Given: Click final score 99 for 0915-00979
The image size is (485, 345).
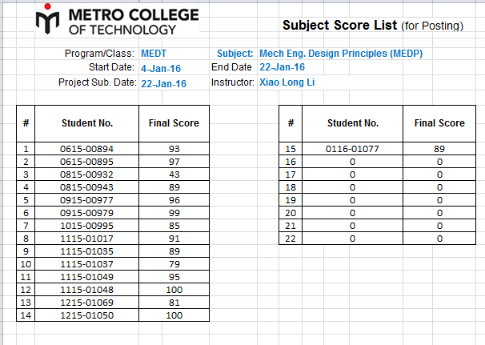Looking at the screenshot, I should (x=174, y=213).
